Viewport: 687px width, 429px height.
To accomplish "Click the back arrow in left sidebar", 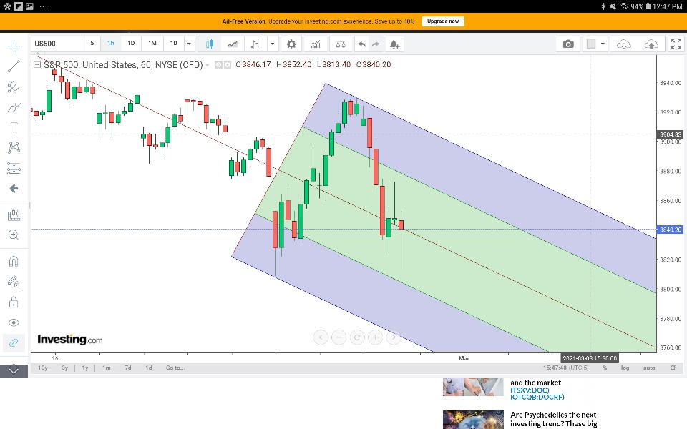I will (14, 189).
